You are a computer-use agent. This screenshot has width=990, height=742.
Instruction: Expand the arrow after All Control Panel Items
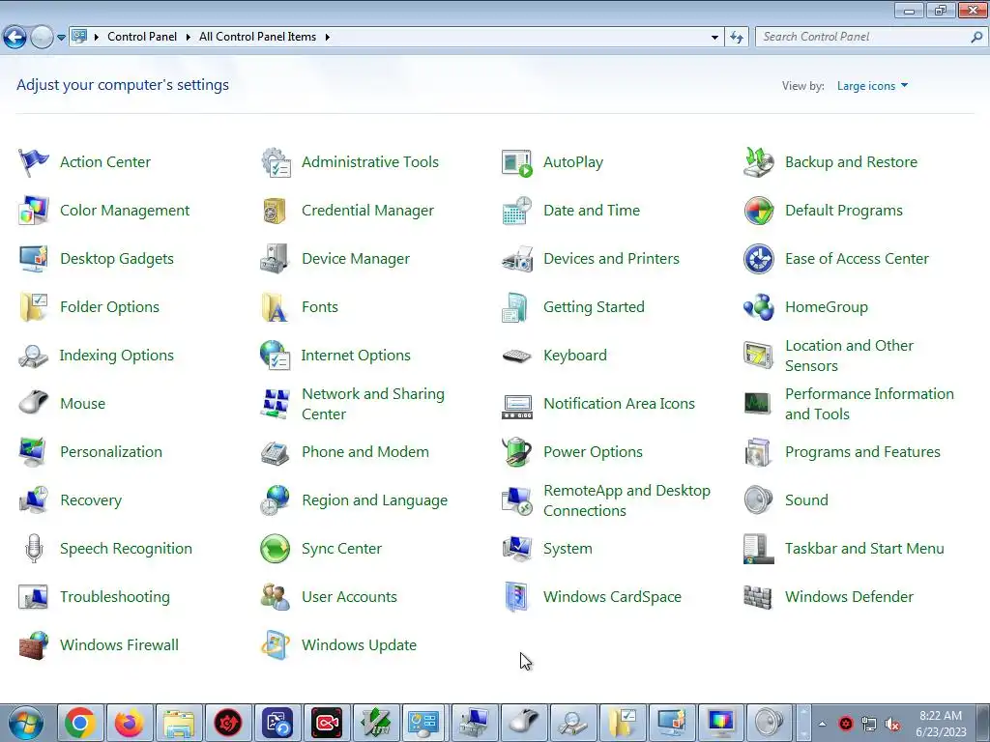click(327, 38)
